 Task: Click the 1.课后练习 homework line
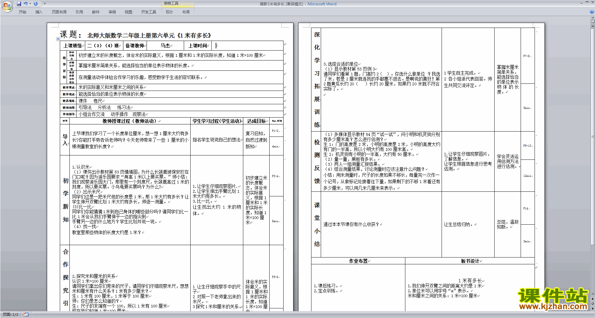coord(326,286)
